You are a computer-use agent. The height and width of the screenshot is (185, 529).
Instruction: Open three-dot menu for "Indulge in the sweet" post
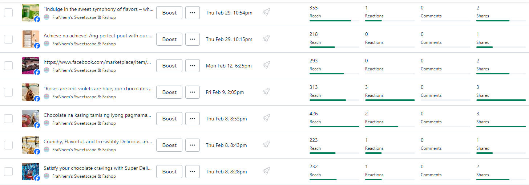point(193,13)
